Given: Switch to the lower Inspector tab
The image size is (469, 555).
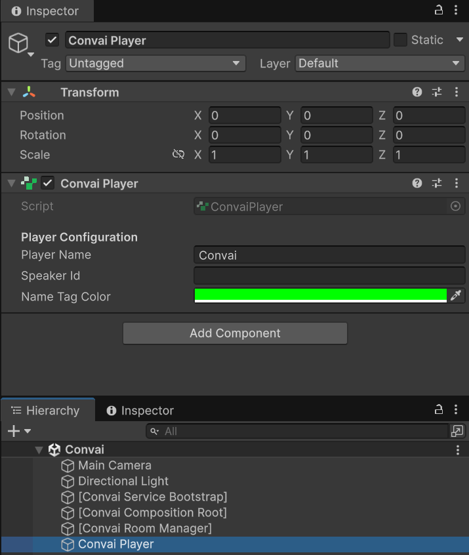Looking at the screenshot, I should click(140, 411).
